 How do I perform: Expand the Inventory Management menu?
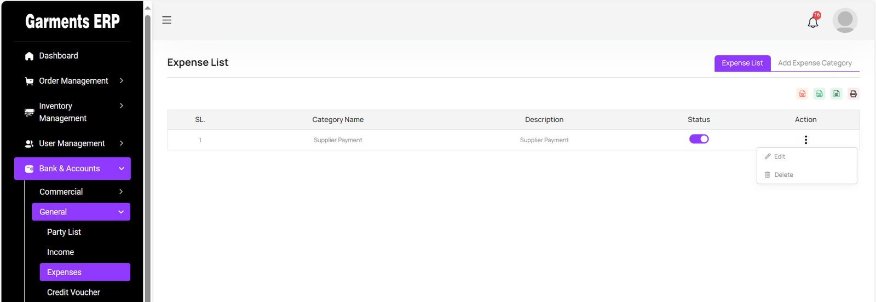pos(73,112)
